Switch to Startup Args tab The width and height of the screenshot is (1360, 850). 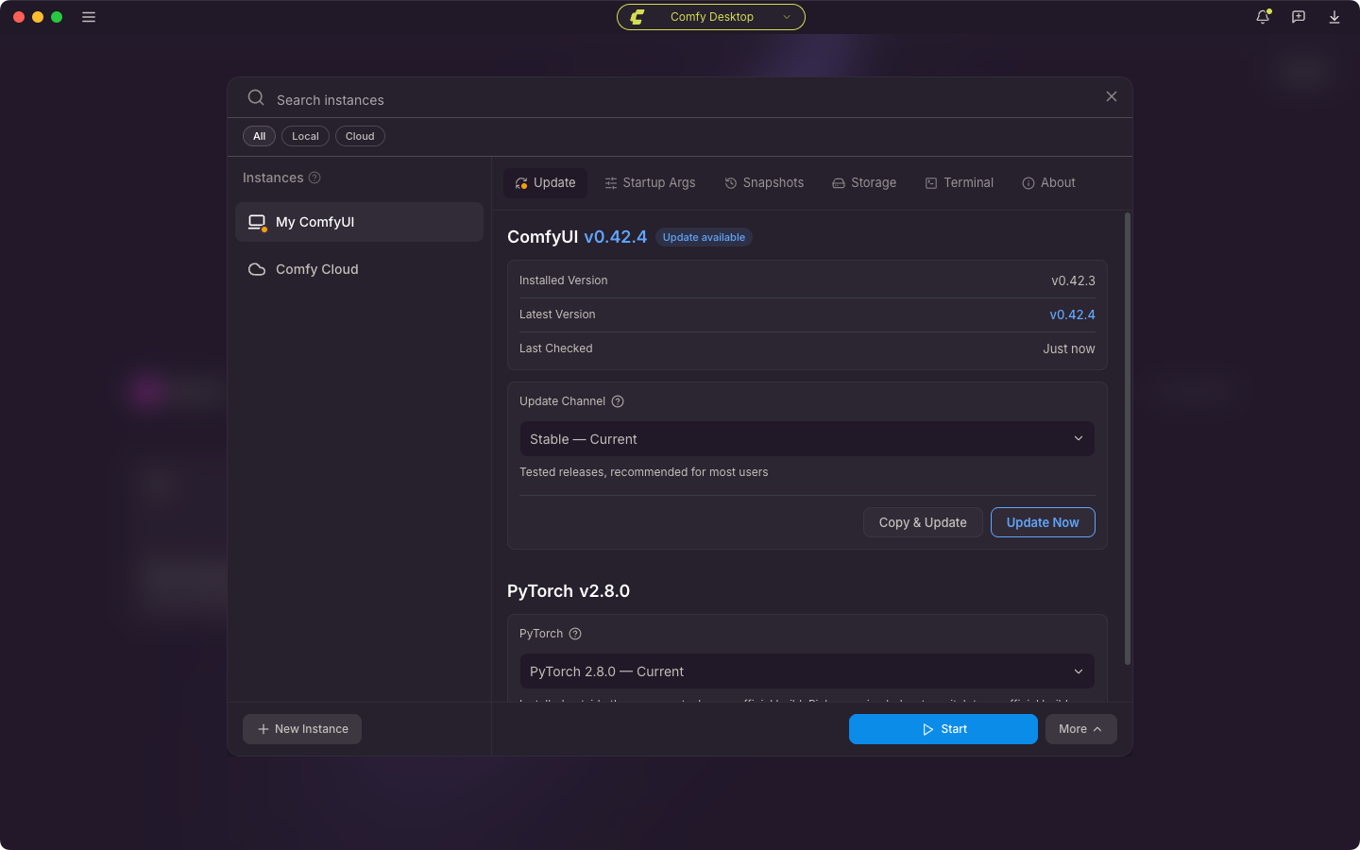650,183
